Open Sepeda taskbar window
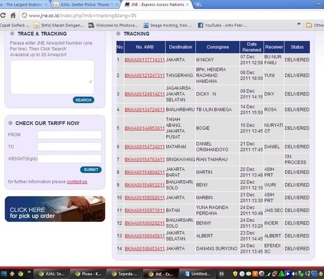324x279 pixels. [124, 274]
